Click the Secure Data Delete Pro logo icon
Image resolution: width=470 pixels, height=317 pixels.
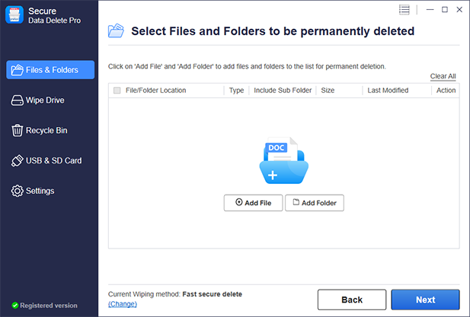click(x=14, y=14)
